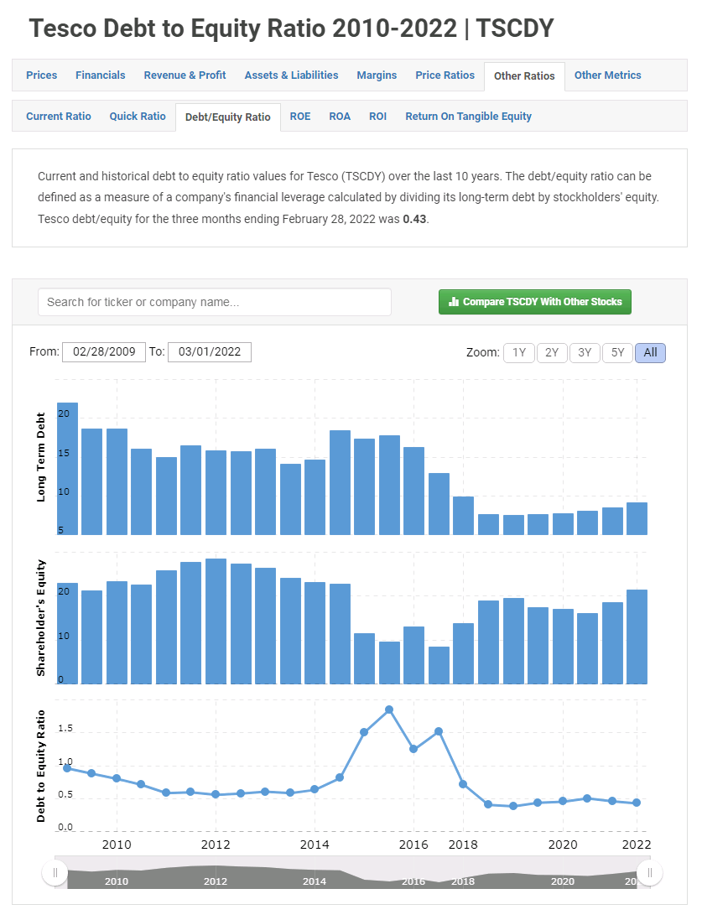Open the Prices tab

tap(42, 75)
